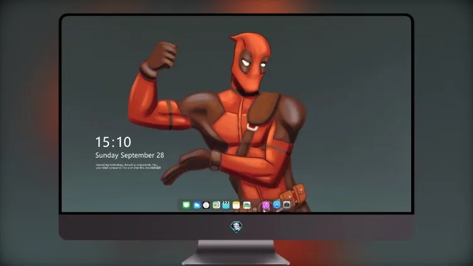Click the 15:10 clock widget
This screenshot has height=266, width=473.
(113, 142)
